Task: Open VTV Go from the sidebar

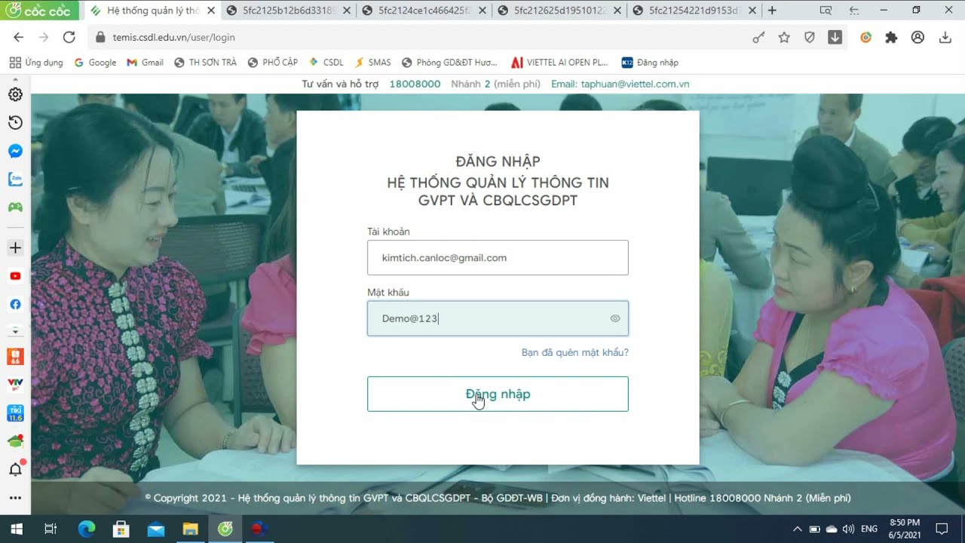Action: tap(15, 383)
